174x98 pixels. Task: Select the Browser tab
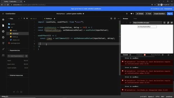click(x=126, y=19)
